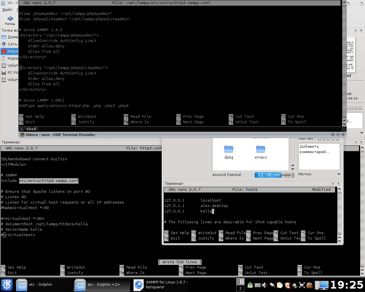Click the 19:25 clock in the panel
Viewport: 365px width, 292px height.
pyautogui.click(x=347, y=285)
